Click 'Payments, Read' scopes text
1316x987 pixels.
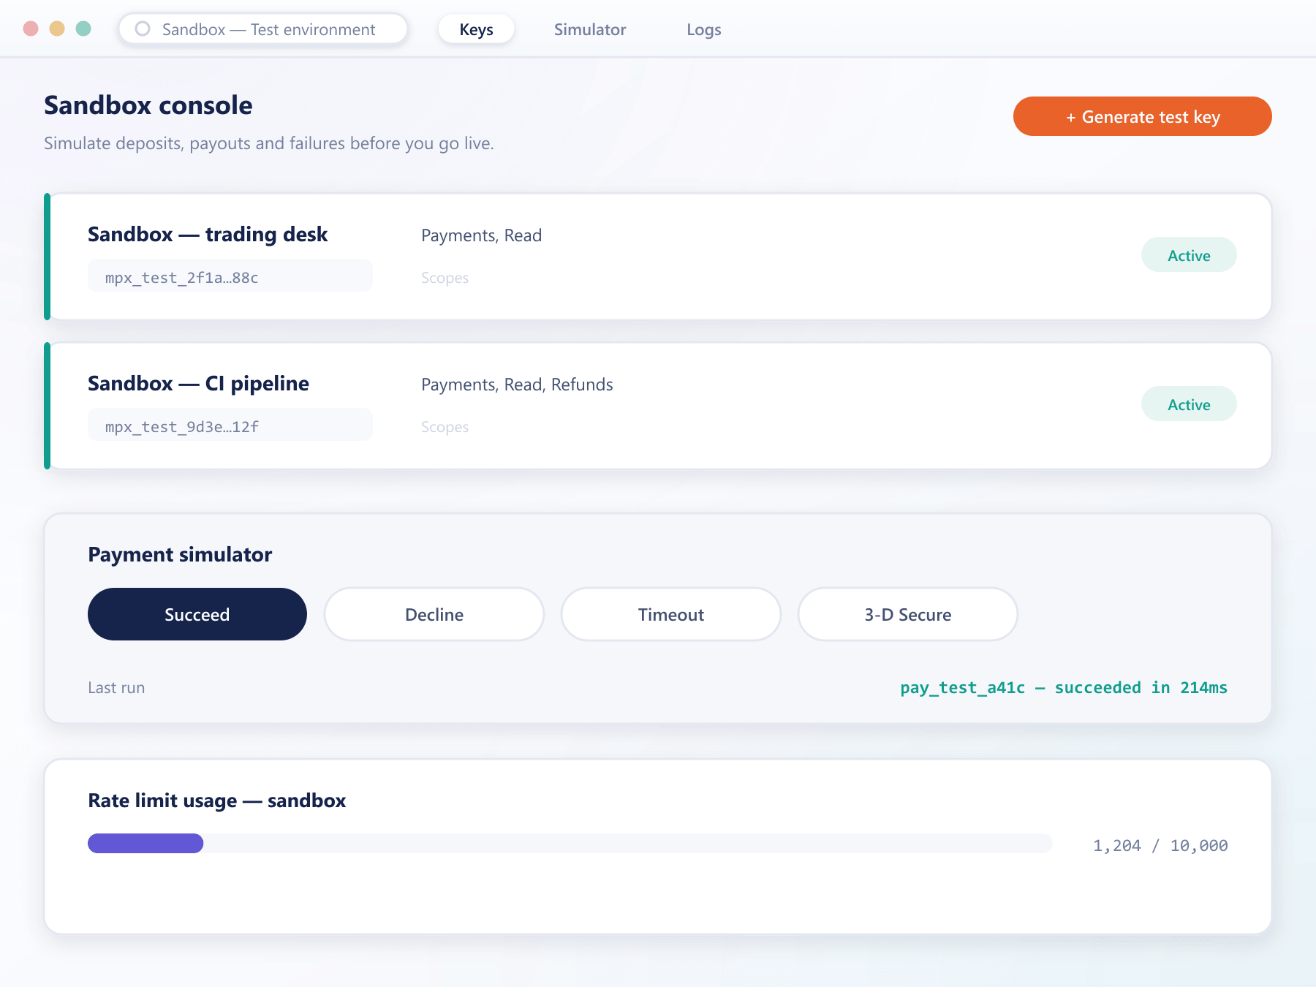coord(481,235)
